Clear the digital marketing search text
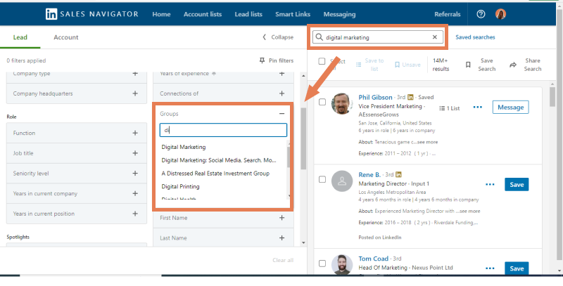The height and width of the screenshot is (286, 563). click(x=435, y=37)
